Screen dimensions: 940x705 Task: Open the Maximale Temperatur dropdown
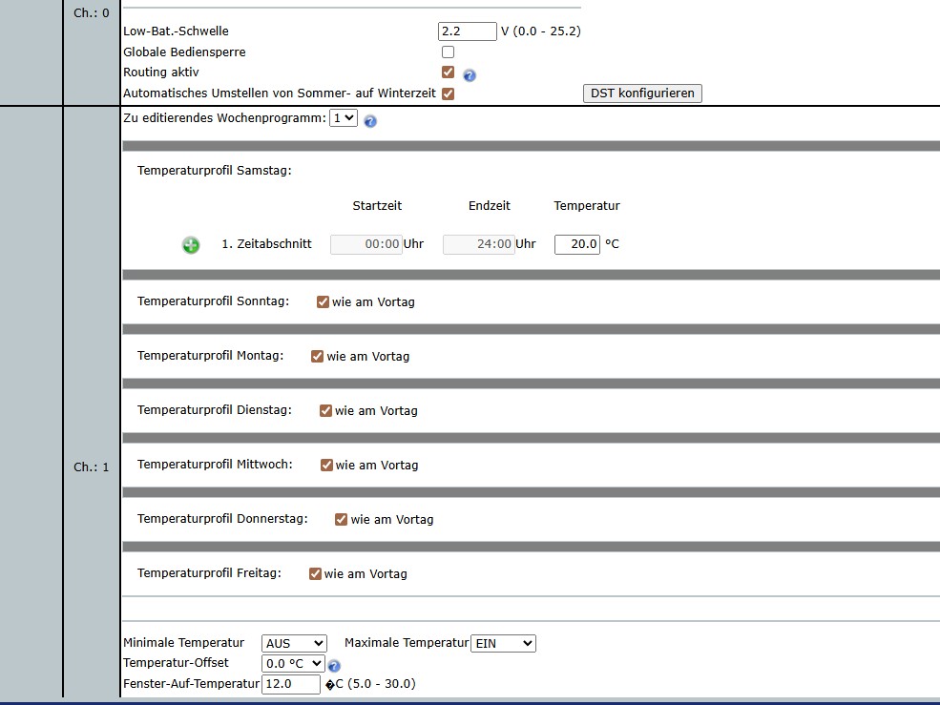click(x=503, y=644)
